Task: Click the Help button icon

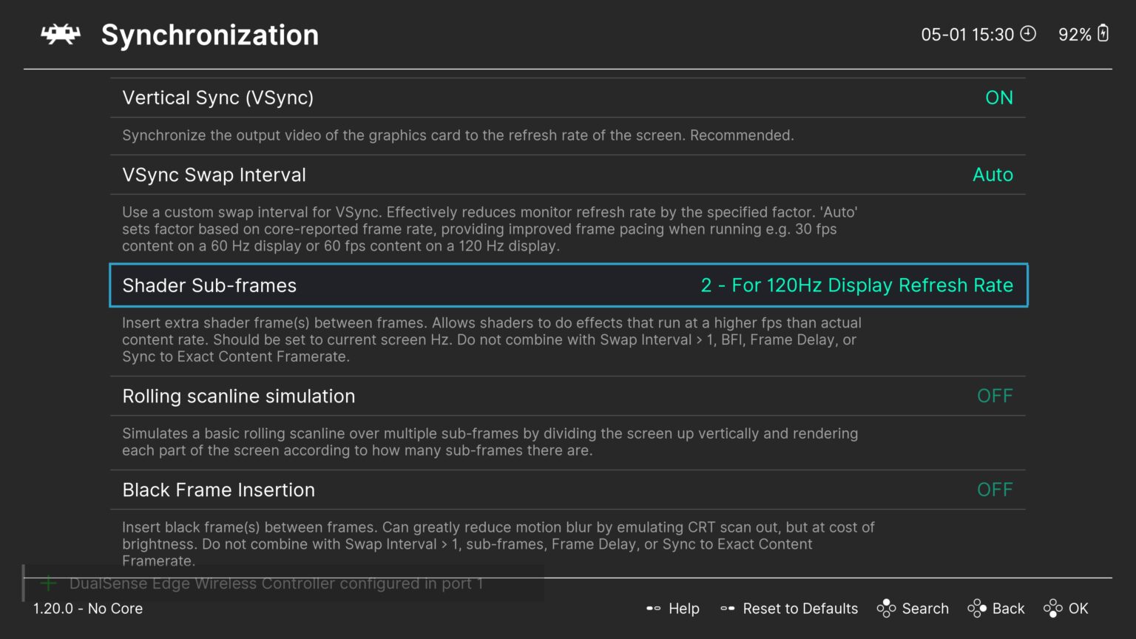Action: [x=653, y=609]
